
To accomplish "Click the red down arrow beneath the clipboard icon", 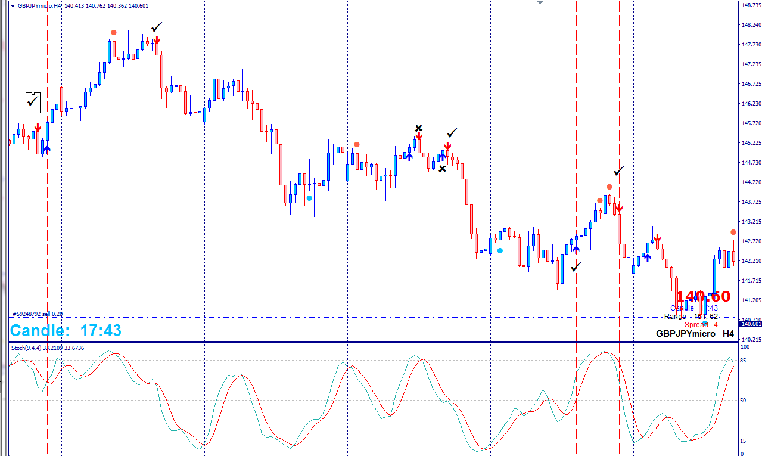I will [38, 128].
